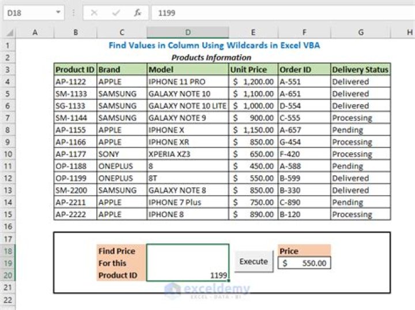Screen dimensions: 415x310
Task: Click model cell 8T
Action: coord(188,178)
